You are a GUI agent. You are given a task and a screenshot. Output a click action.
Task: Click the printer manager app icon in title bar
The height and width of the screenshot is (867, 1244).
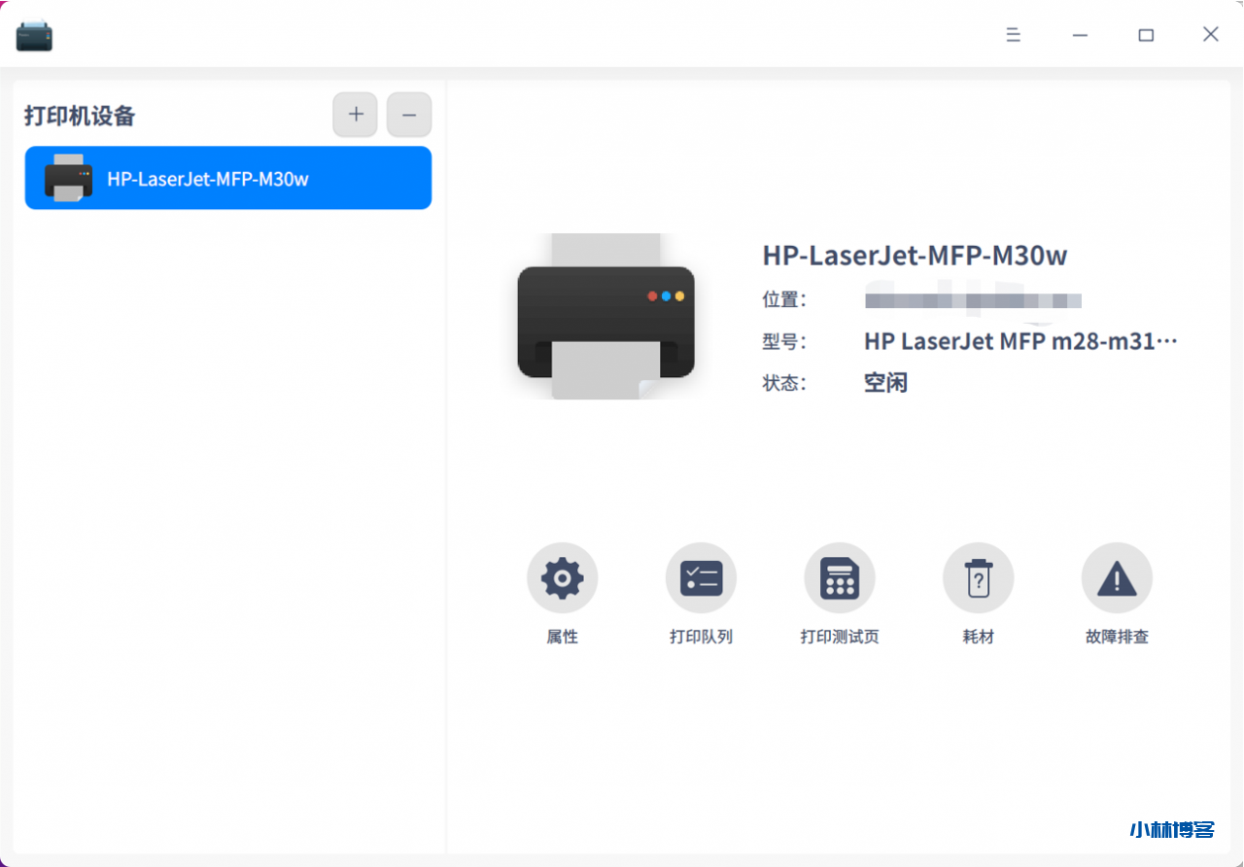click(x=34, y=36)
